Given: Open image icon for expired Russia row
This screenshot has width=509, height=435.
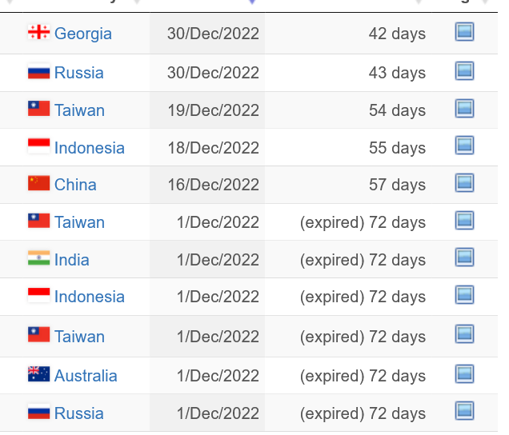Looking at the screenshot, I should coord(464,412).
